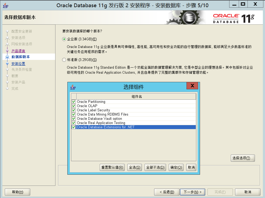Select 企业版 (3.34GB) radio option

(x=64, y=39)
